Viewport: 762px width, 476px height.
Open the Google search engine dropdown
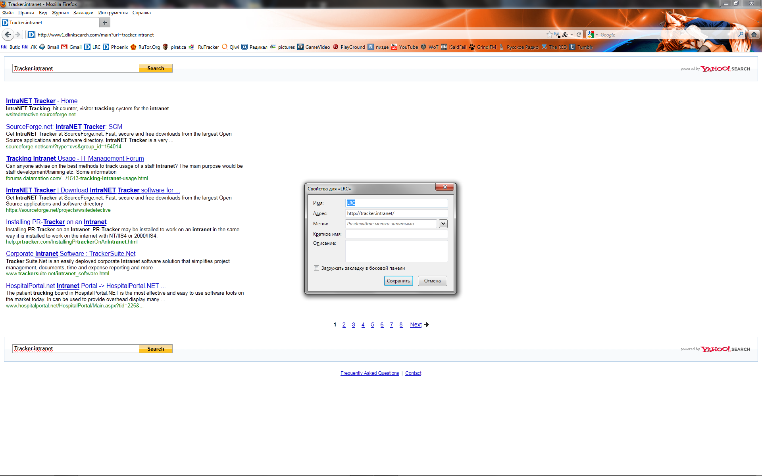592,35
